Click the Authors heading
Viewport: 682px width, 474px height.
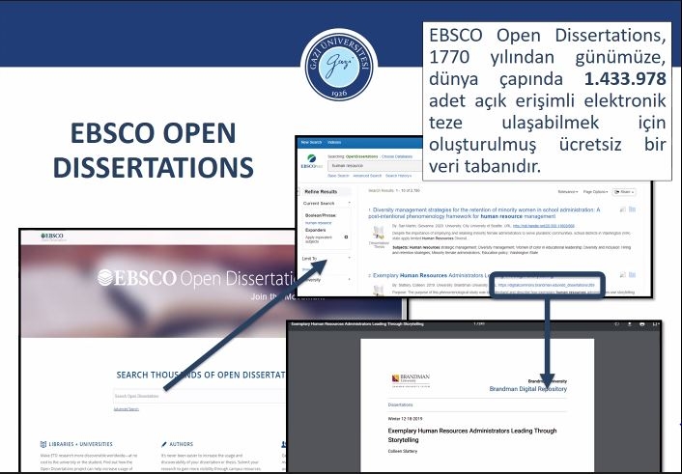pos(181,444)
